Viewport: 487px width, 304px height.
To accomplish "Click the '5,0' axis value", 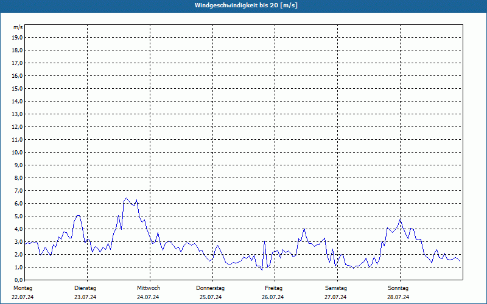I will click(19, 216).
